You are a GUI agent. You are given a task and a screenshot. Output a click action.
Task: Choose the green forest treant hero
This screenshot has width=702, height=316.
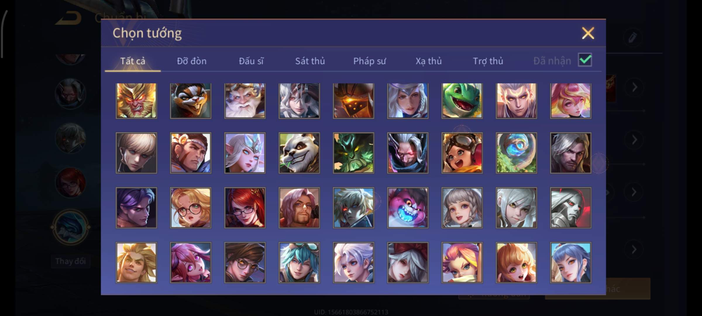tap(353, 153)
